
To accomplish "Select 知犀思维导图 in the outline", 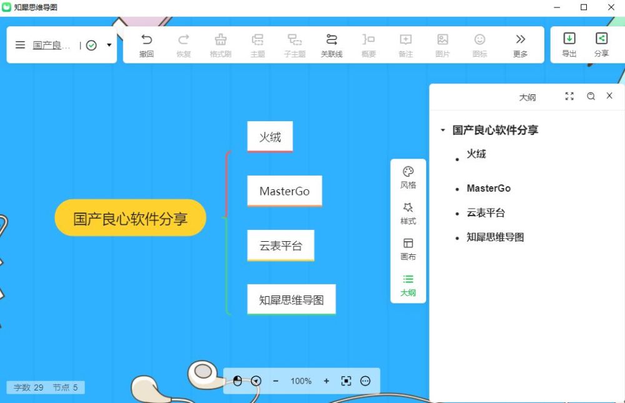I will tap(496, 237).
